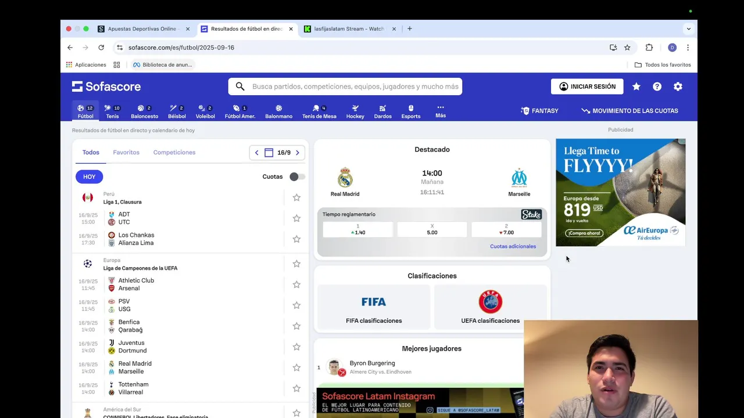744x418 pixels.
Task: Click Marseille crest in Destacado
Action: 519,178
